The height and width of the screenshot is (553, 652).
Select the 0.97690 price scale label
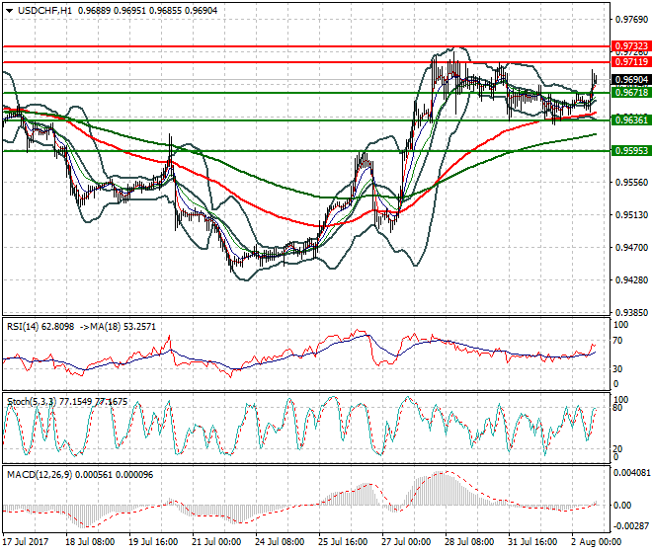pyautogui.click(x=631, y=19)
